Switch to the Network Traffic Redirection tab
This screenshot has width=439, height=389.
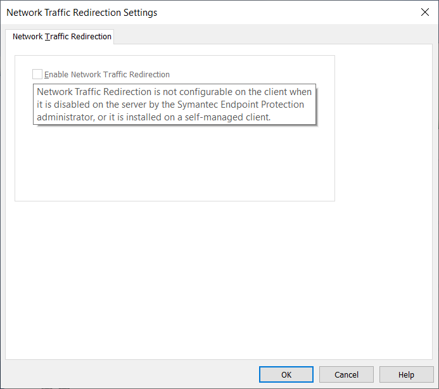pos(62,37)
